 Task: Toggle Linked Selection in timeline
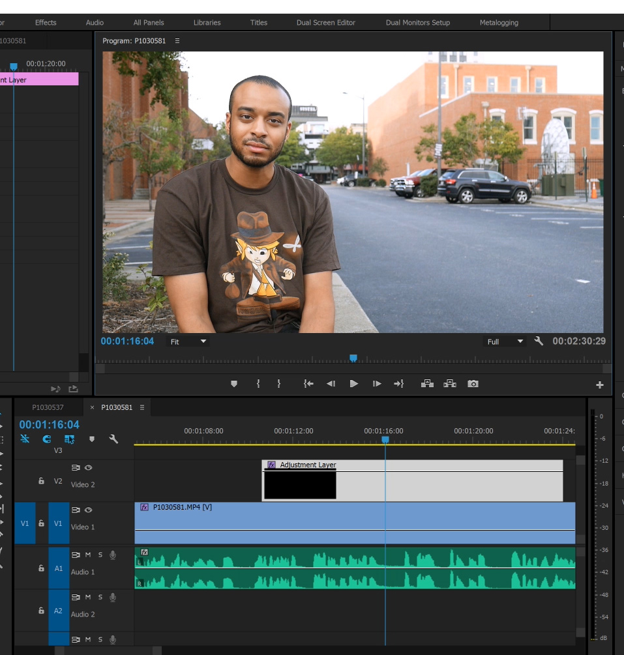69,439
